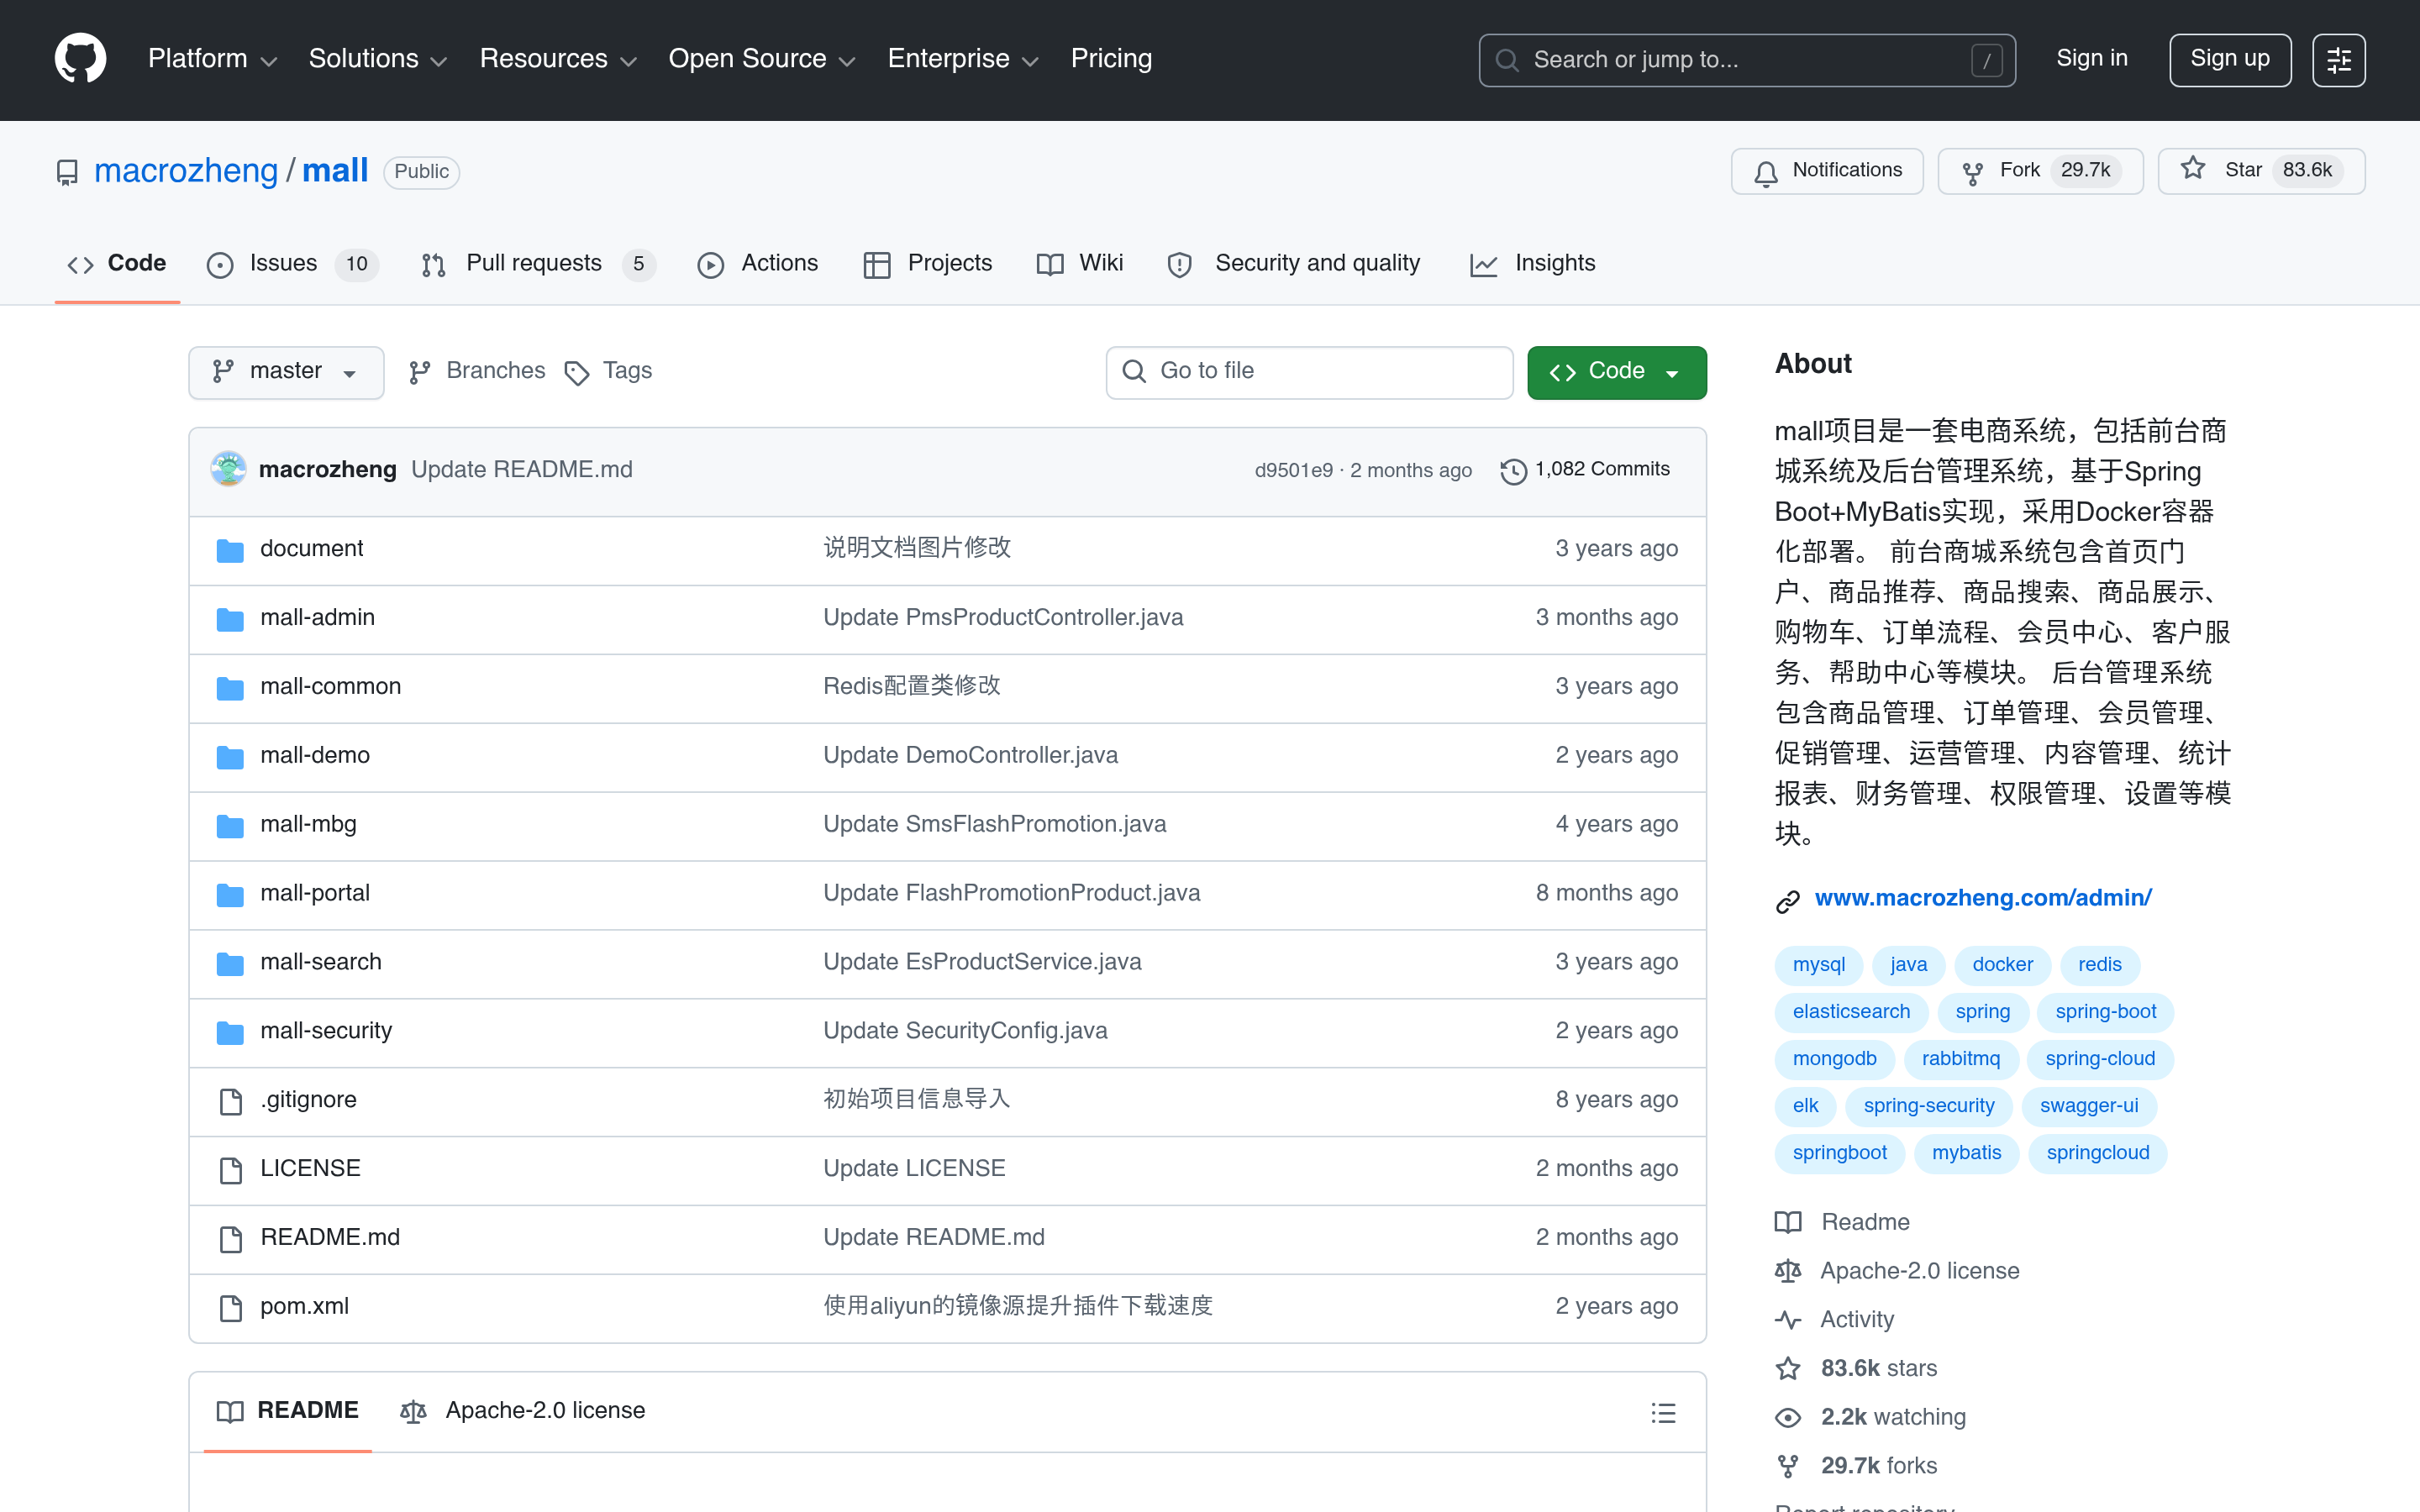Open the Branches link

tap(477, 372)
